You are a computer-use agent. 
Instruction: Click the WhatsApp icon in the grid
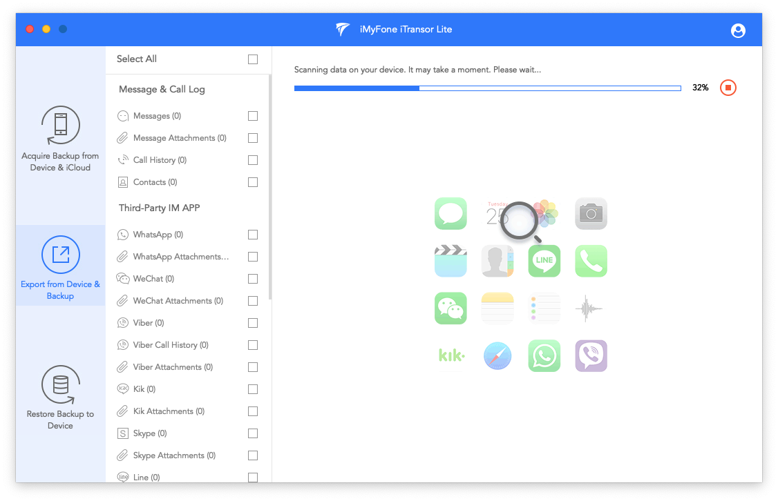coord(544,356)
